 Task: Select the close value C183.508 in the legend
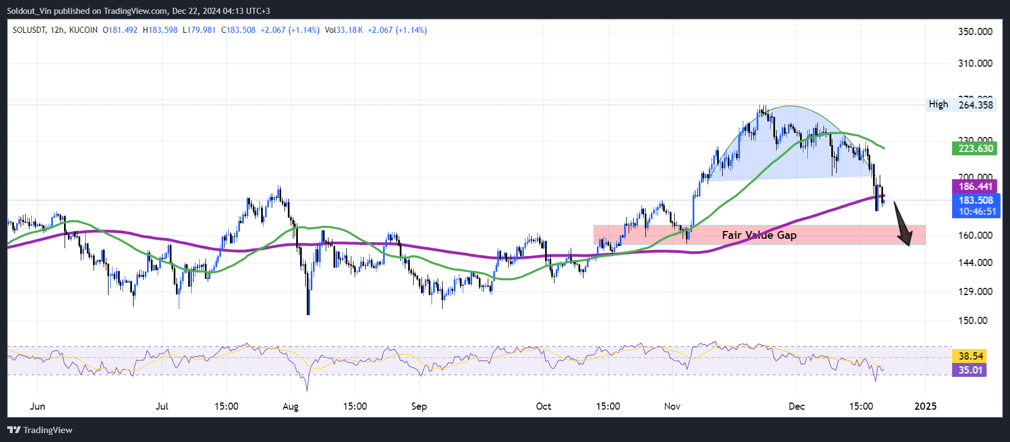pyautogui.click(x=238, y=30)
